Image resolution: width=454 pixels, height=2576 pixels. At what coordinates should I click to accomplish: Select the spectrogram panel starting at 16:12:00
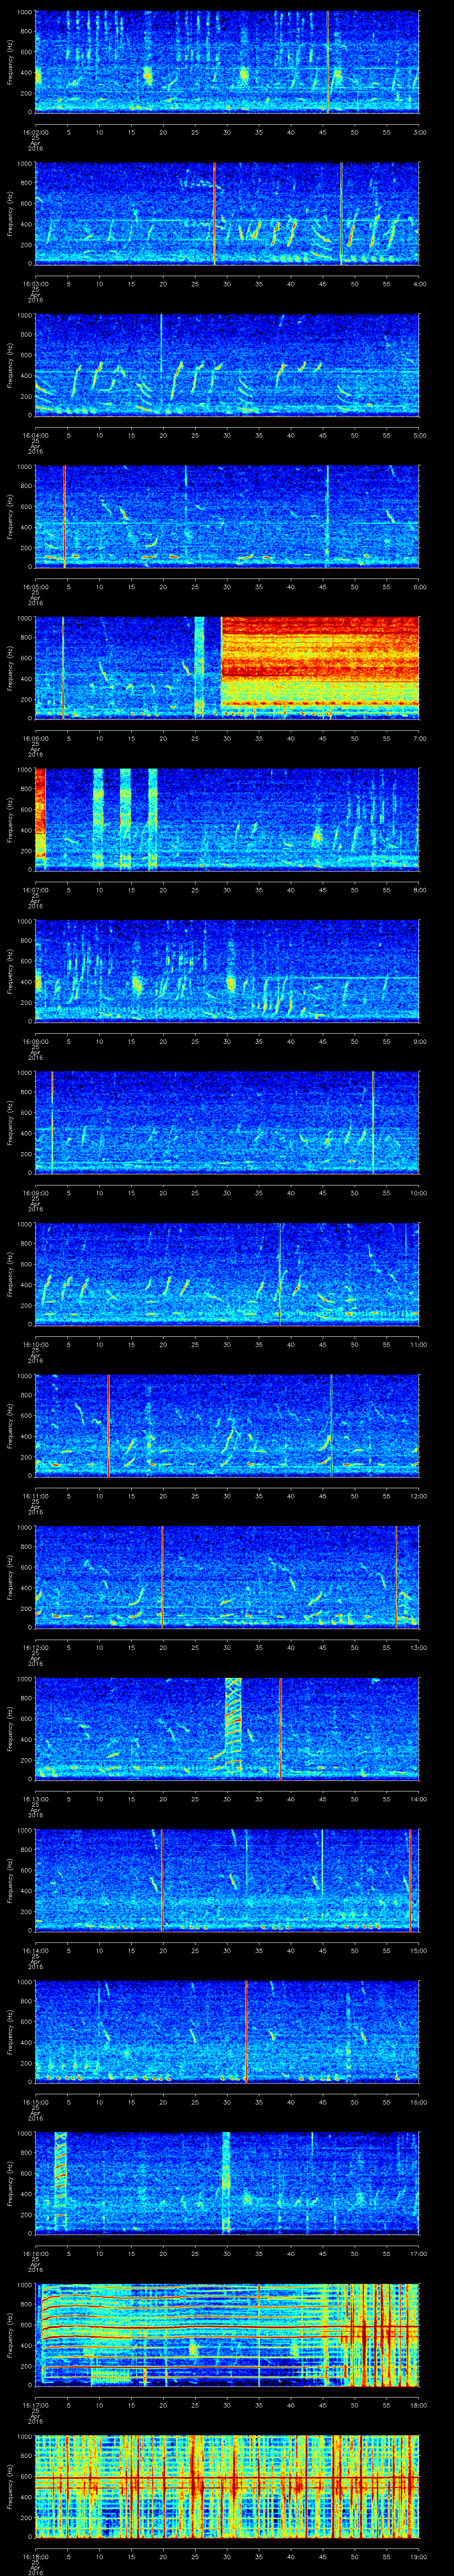click(227, 1577)
